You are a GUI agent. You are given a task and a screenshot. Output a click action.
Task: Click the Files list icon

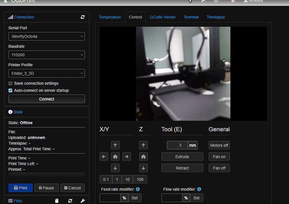pyautogui.click(x=10, y=201)
